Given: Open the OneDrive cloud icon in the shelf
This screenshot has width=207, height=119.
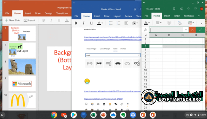Looking at the screenshot, I should click(x=113, y=115).
